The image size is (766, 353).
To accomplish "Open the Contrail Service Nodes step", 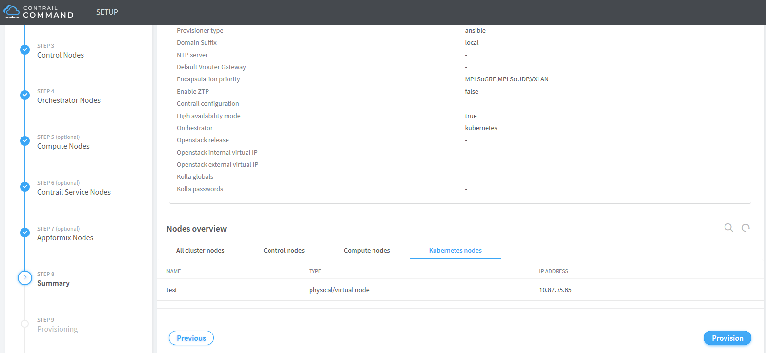I will pyautogui.click(x=74, y=192).
